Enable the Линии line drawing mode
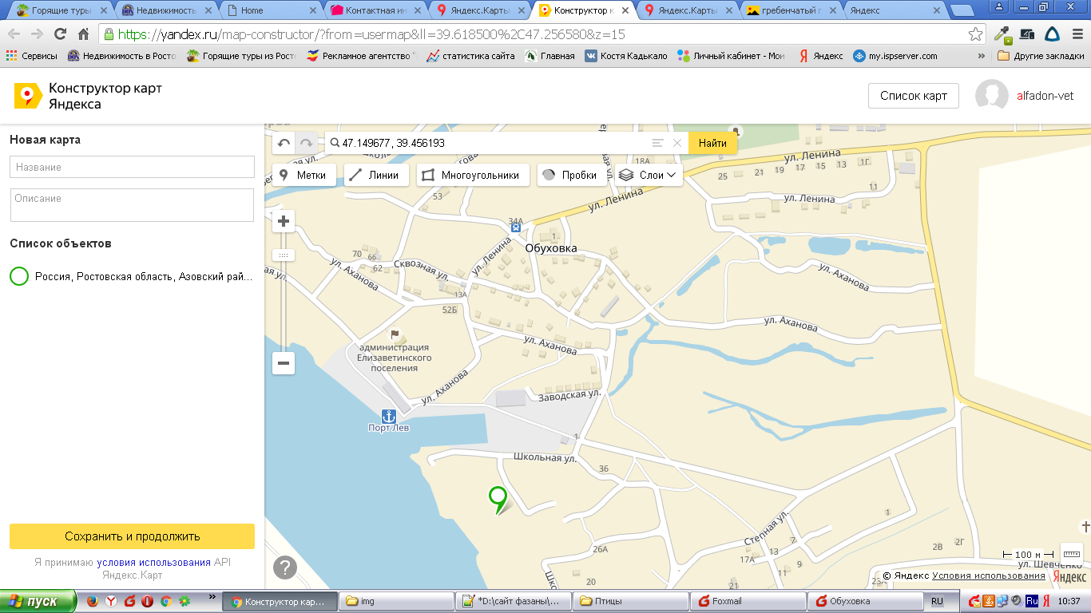The width and height of the screenshot is (1091, 613). click(x=375, y=175)
